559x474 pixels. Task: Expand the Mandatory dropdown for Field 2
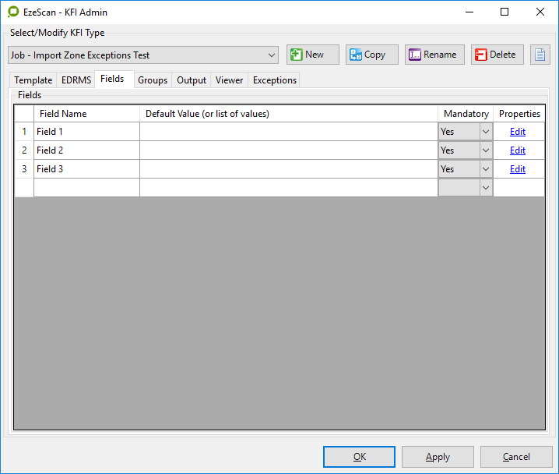[485, 150]
